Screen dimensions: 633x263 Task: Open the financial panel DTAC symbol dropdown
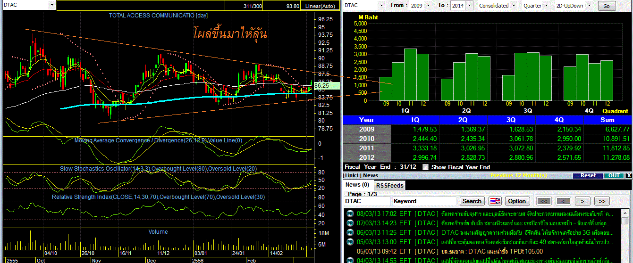click(382, 6)
